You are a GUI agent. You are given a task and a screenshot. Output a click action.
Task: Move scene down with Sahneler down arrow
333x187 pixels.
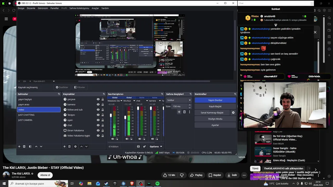[41, 146]
